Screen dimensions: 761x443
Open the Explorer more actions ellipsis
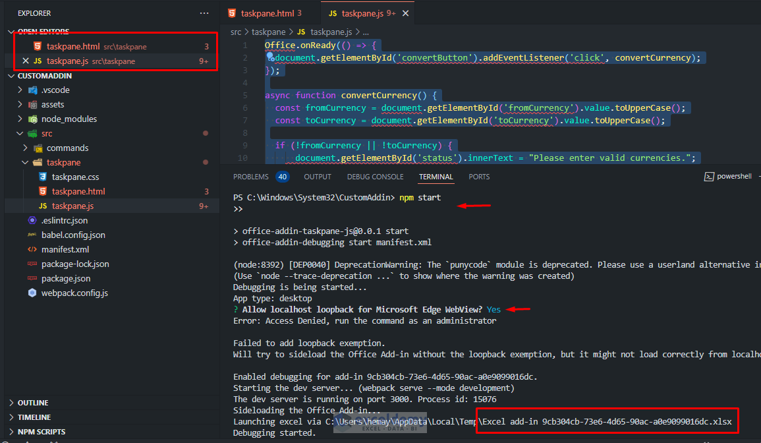tap(204, 13)
